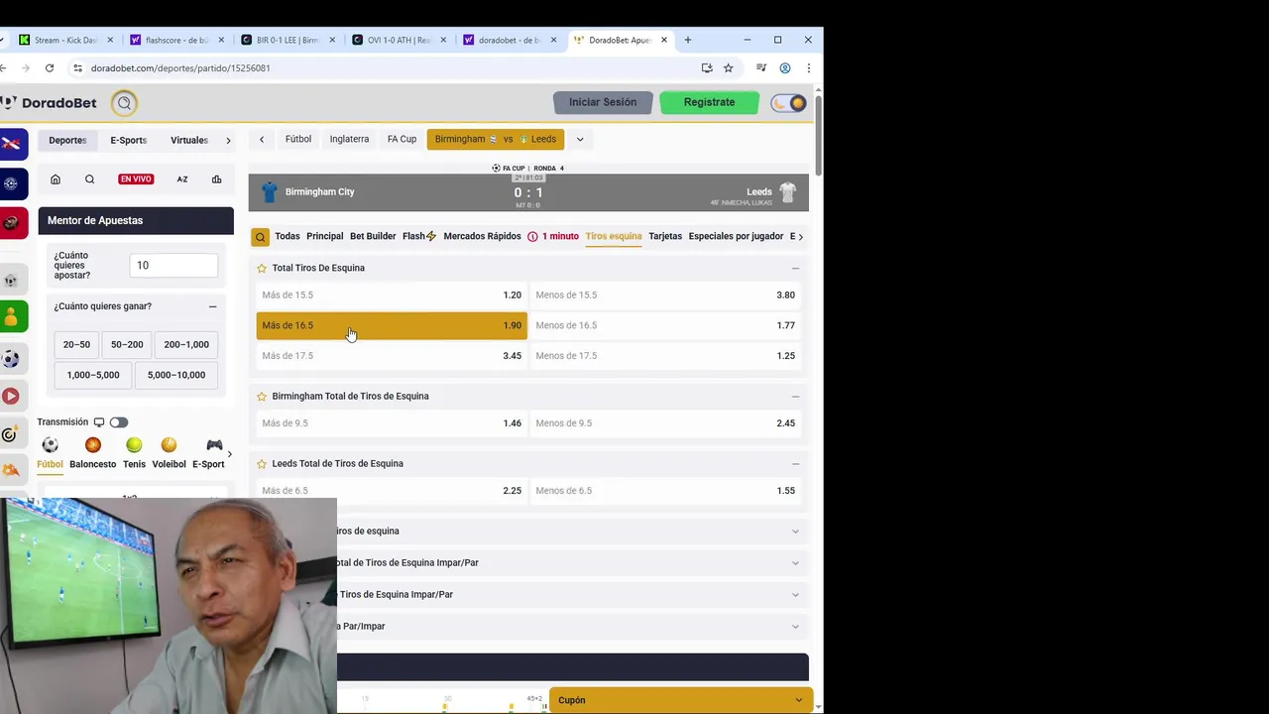
Task: Open the browser profile icon
Action: [x=784, y=68]
